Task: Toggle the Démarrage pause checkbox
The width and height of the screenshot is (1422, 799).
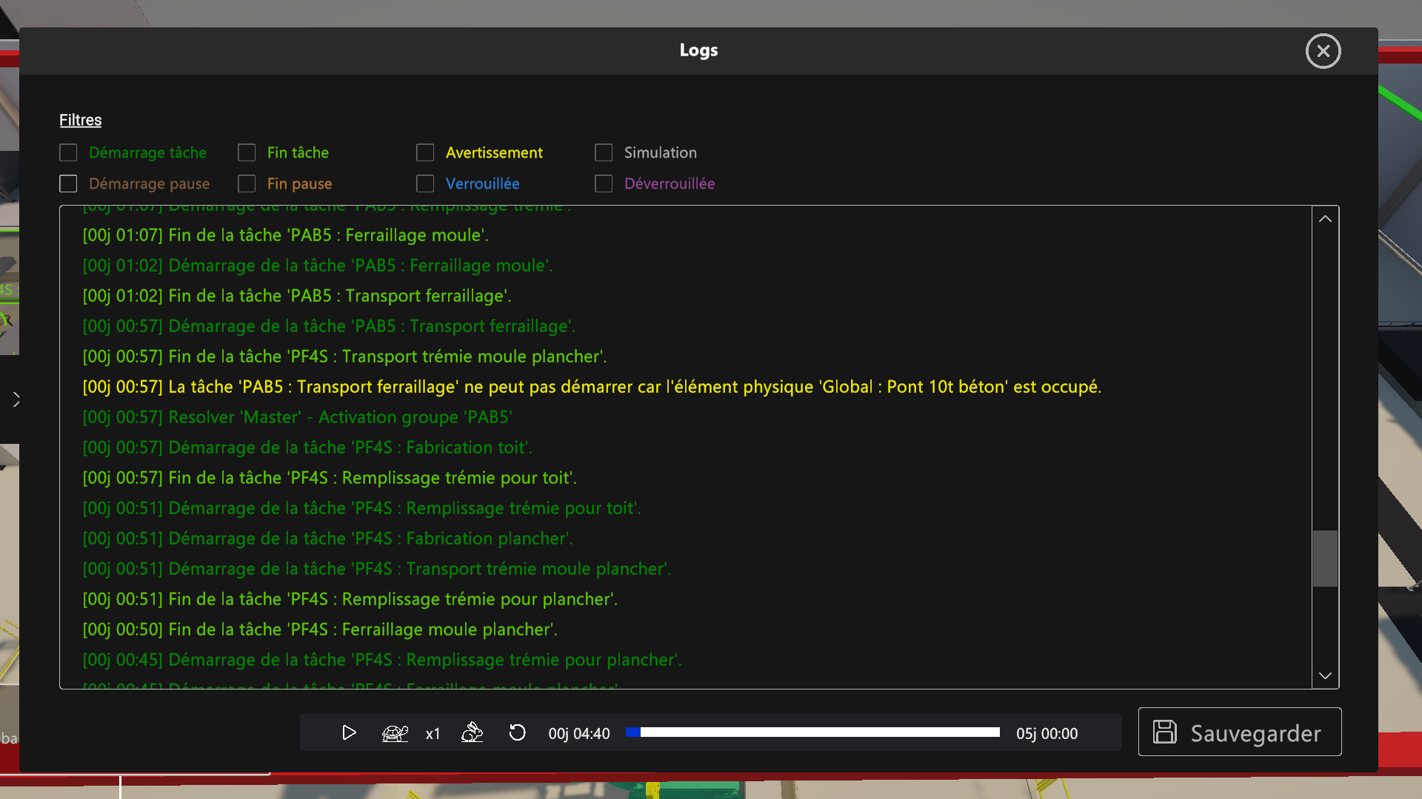Action: (68, 183)
